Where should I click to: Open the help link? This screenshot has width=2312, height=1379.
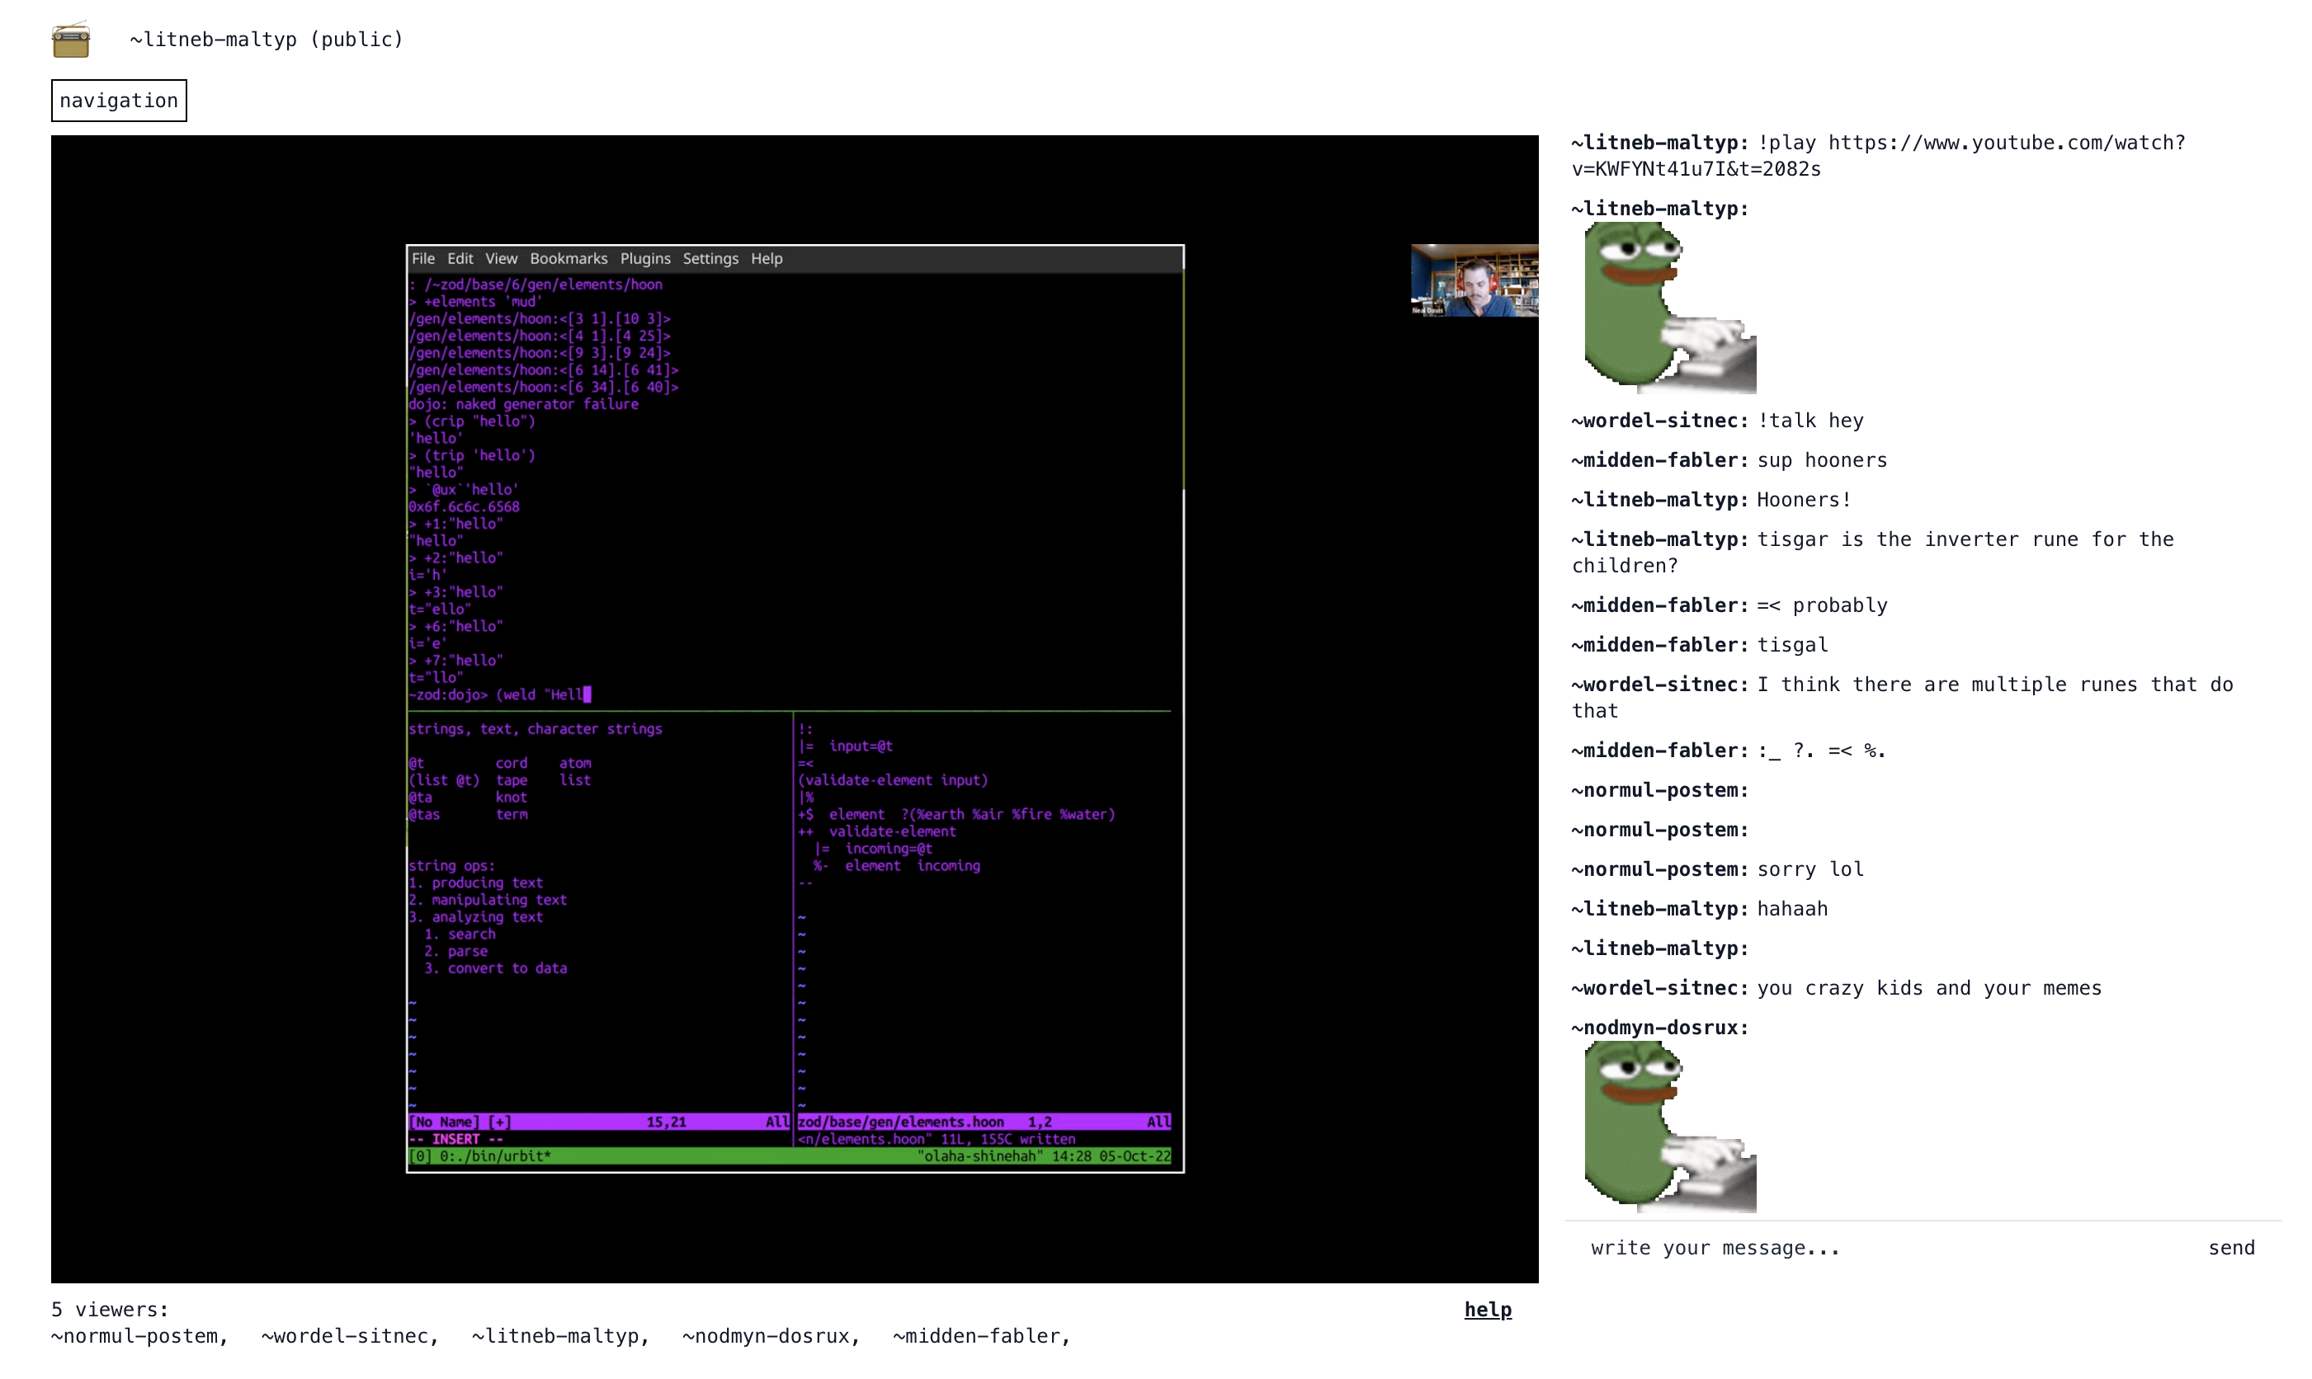click(x=1487, y=1309)
